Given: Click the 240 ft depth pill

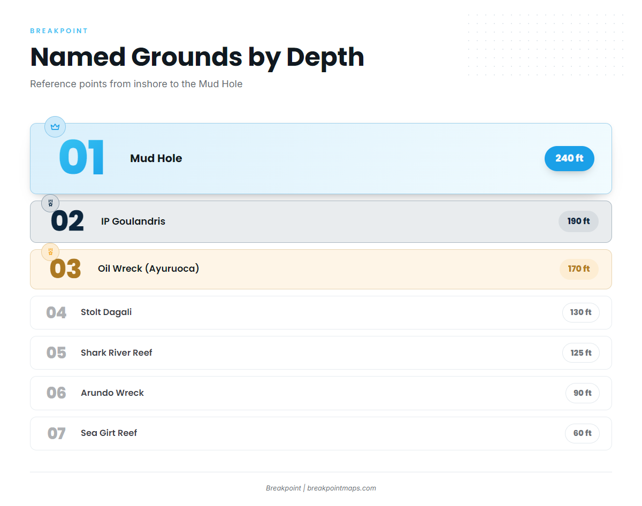Looking at the screenshot, I should (569, 158).
